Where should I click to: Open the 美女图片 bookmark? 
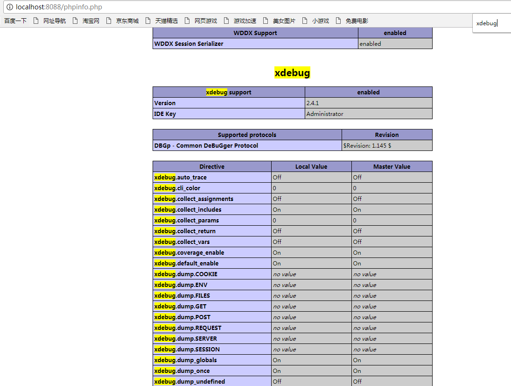point(280,21)
